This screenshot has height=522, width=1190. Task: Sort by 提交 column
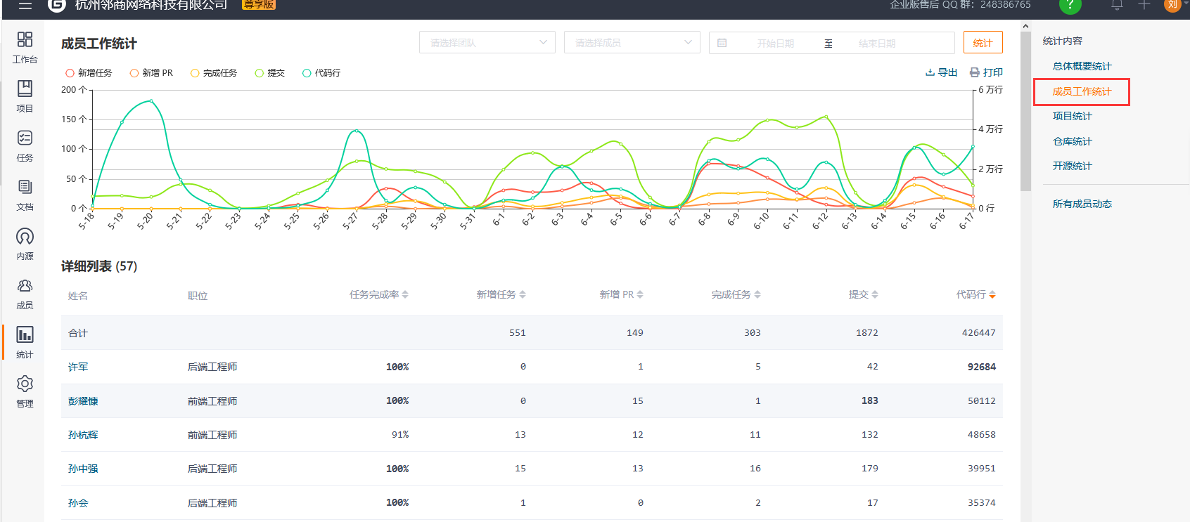pyautogui.click(x=863, y=294)
